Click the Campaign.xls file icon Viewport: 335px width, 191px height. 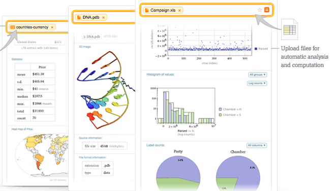[x=147, y=10]
